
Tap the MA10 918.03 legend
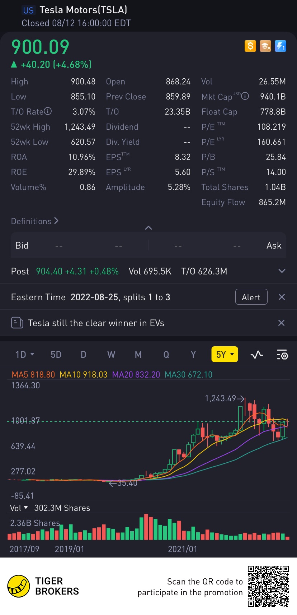point(84,375)
